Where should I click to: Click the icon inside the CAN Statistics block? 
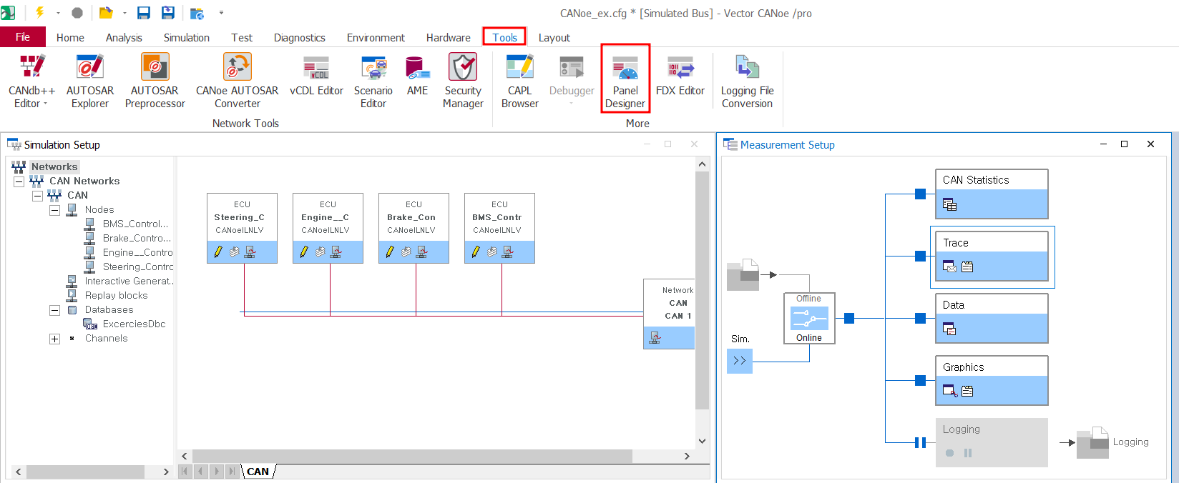949,205
